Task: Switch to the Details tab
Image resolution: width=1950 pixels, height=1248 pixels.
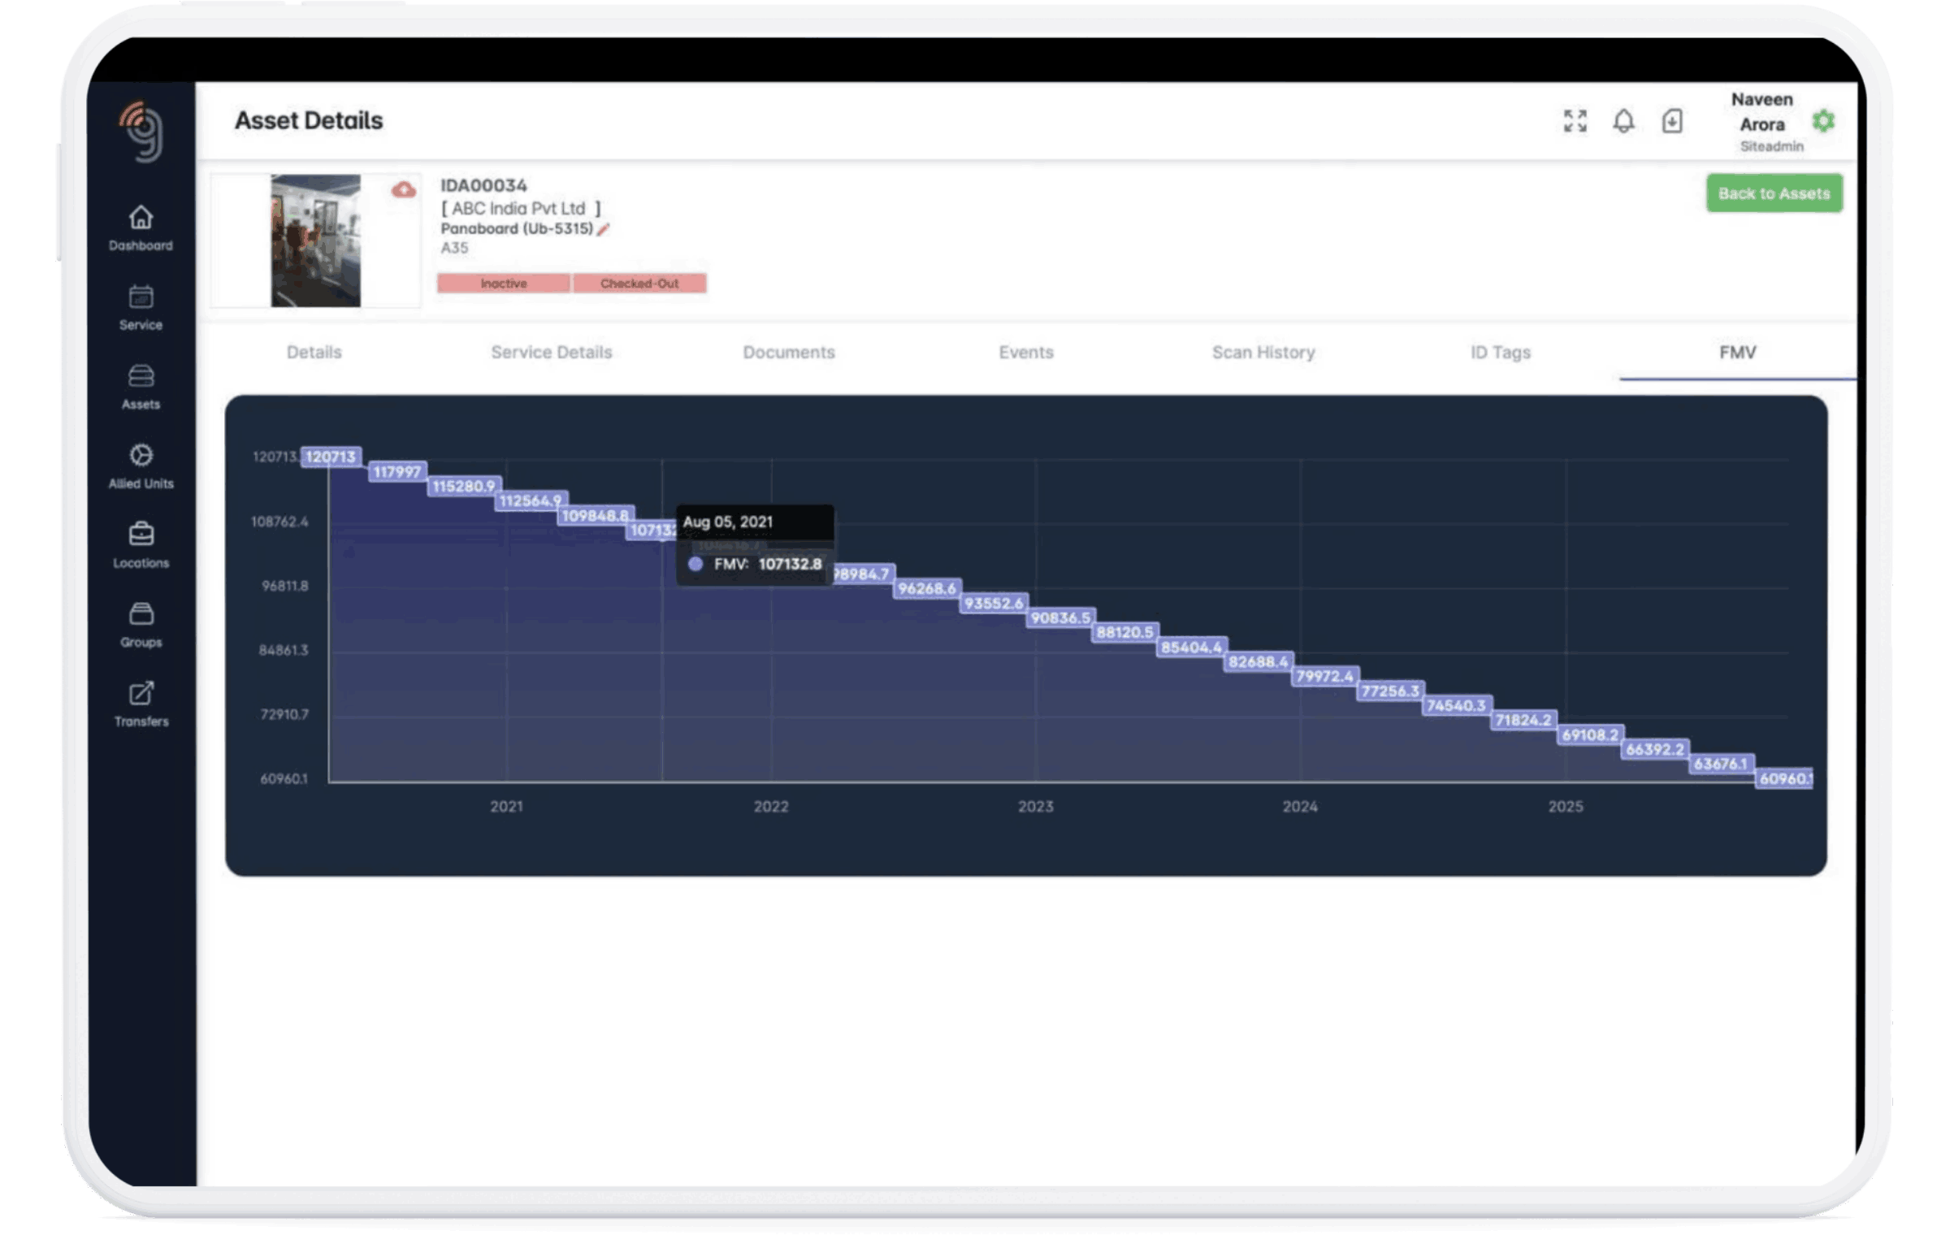Action: pos(314,352)
